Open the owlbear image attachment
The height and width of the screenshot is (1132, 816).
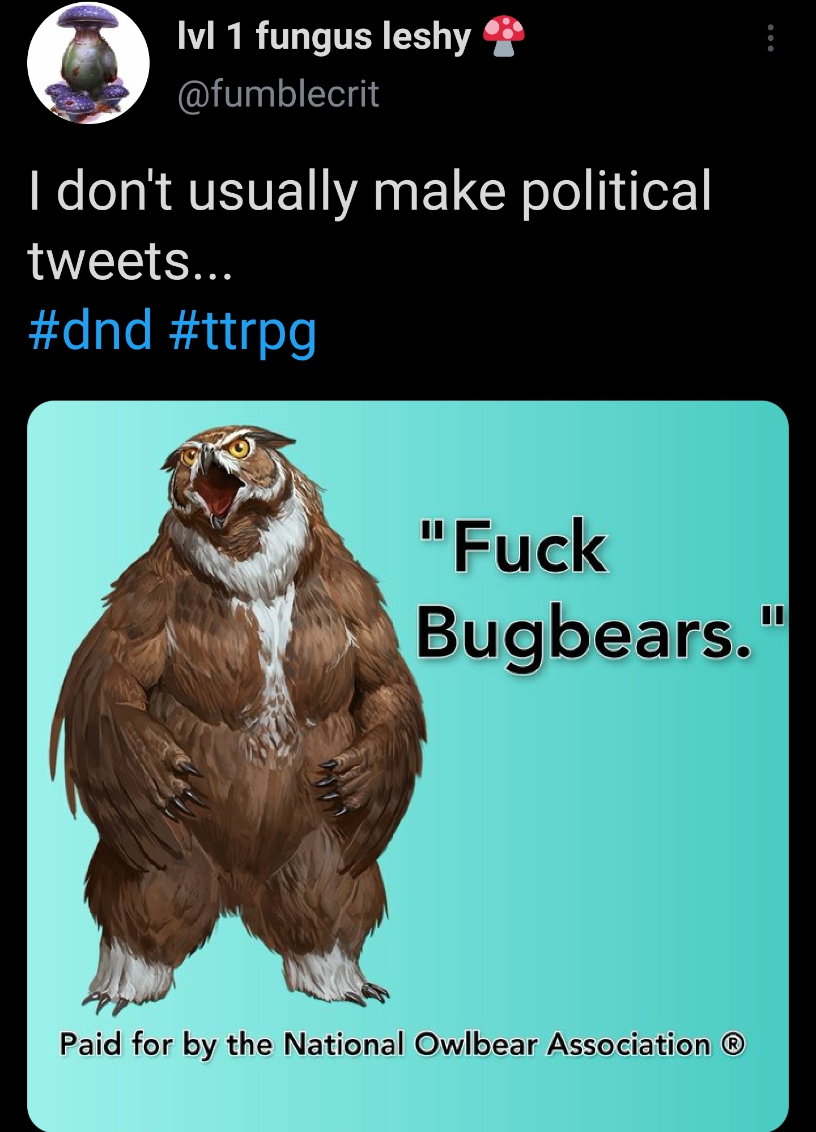408,766
